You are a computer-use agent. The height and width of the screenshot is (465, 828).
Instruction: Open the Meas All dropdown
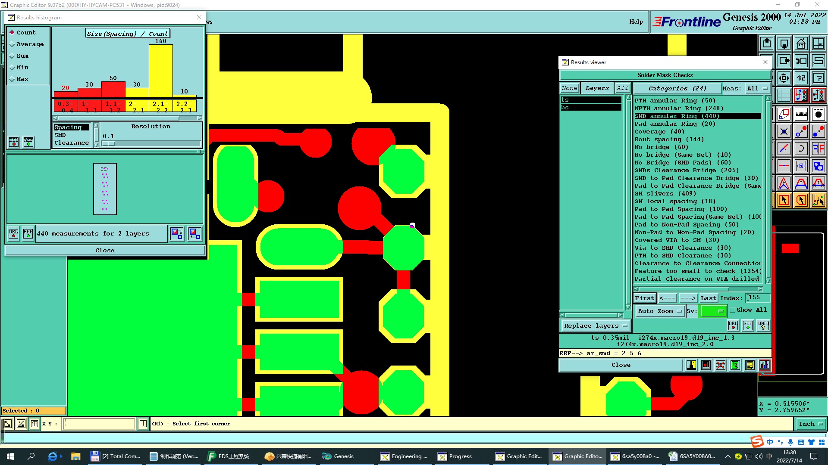pyautogui.click(x=757, y=88)
